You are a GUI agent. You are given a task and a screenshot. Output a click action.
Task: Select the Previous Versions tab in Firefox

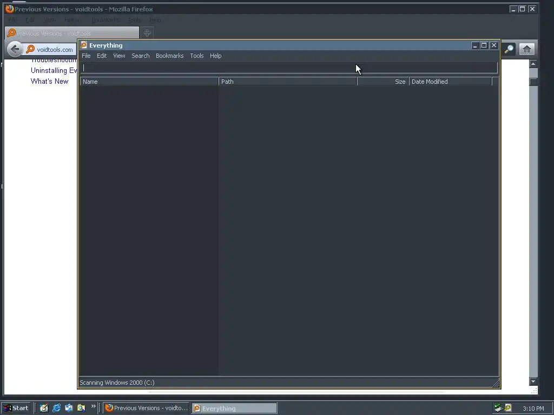click(72, 33)
